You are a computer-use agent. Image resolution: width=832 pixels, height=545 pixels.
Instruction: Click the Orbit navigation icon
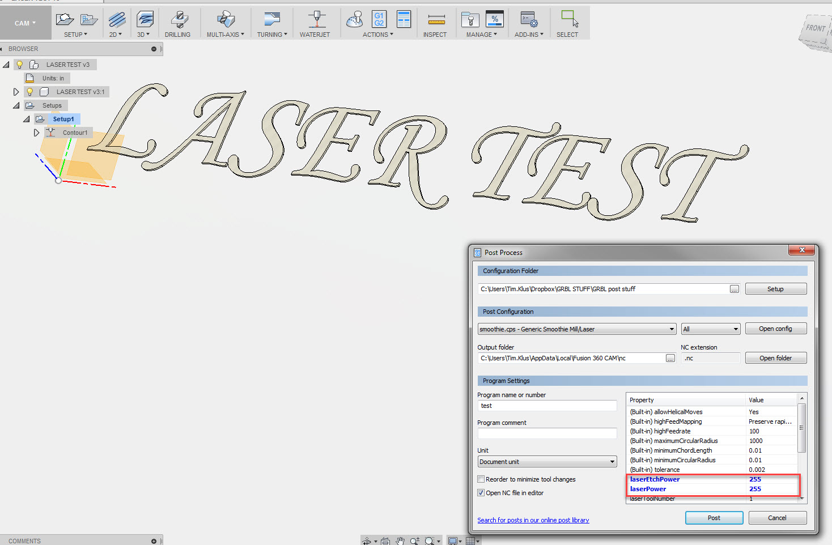pyautogui.click(x=367, y=541)
